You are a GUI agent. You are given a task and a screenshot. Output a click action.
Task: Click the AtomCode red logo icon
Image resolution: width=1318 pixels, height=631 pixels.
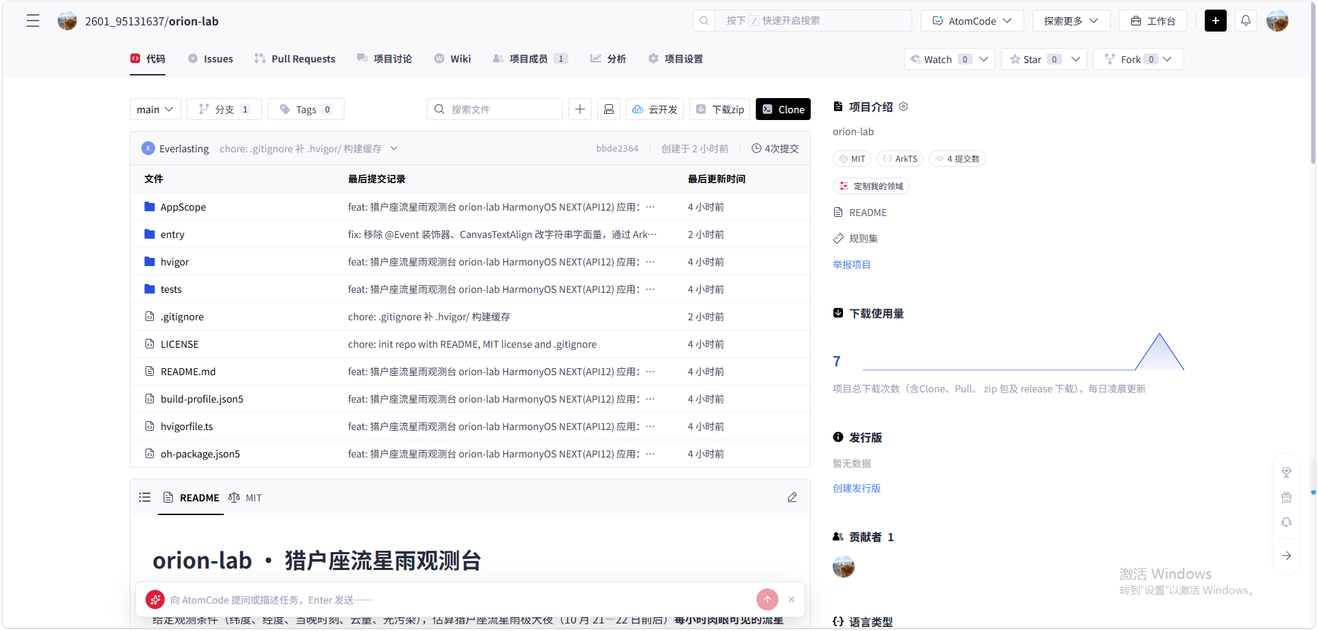click(155, 599)
